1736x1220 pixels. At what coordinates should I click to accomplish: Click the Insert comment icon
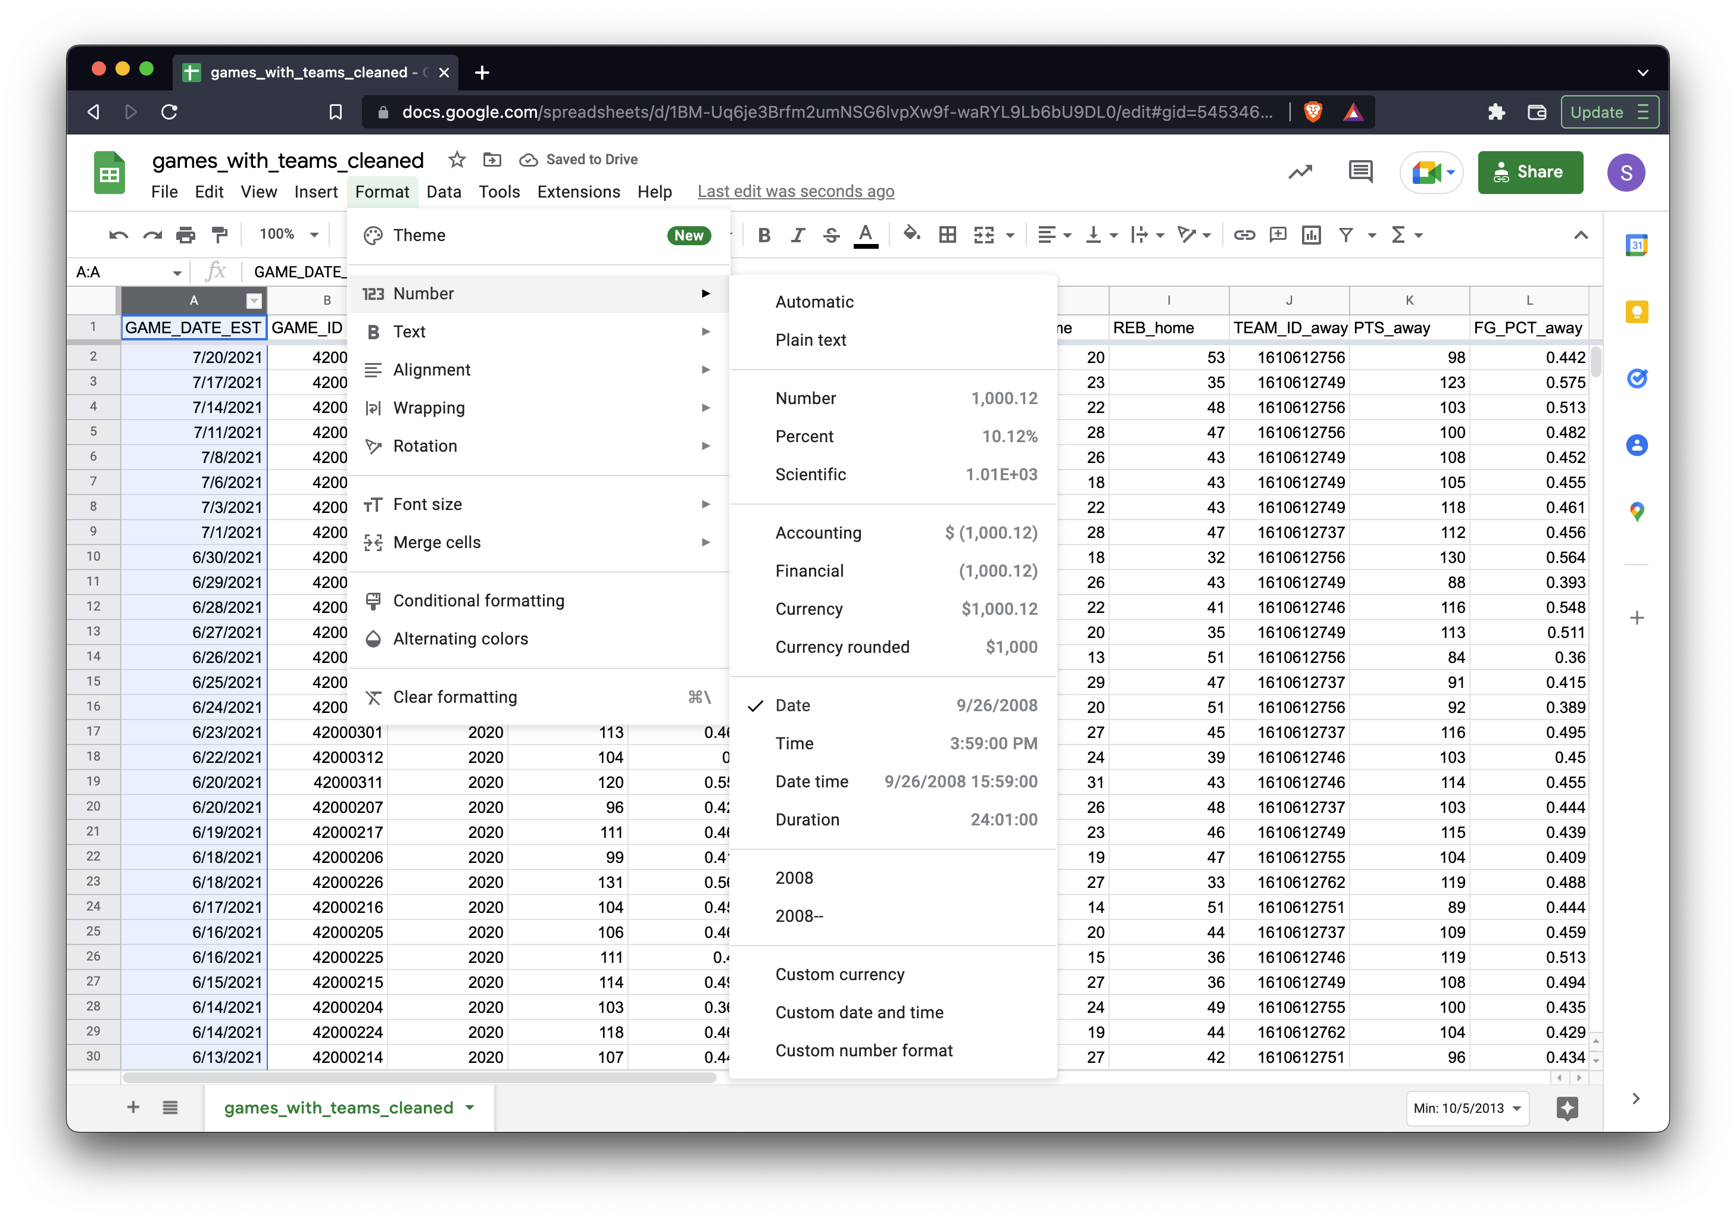coord(1278,234)
